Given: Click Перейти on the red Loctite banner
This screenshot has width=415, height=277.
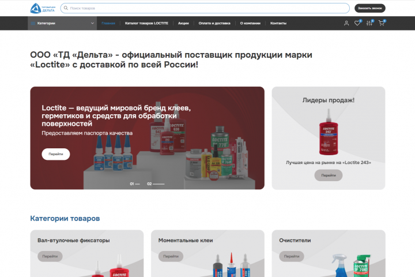Looking at the screenshot, I should [56, 154].
